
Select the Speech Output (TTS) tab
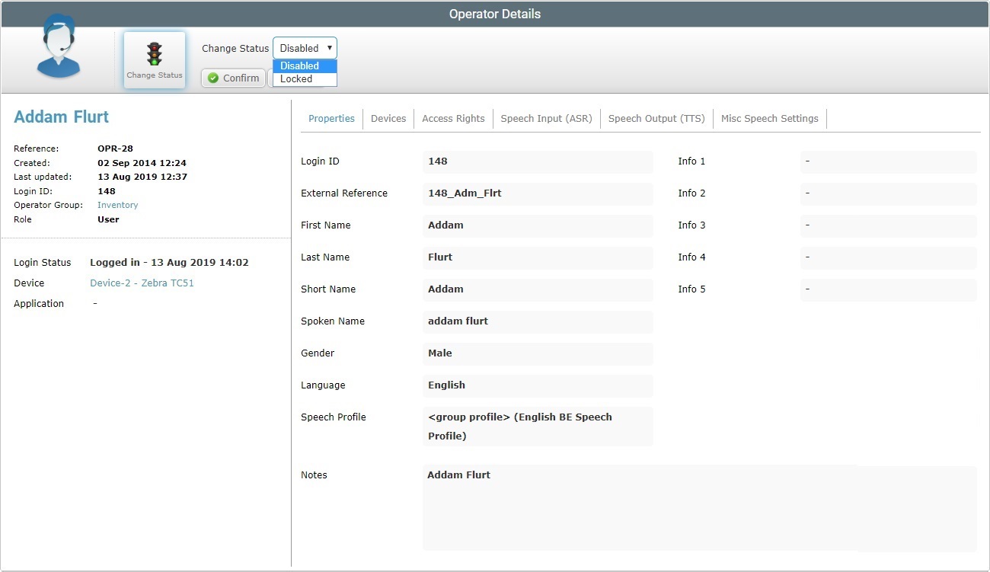656,119
